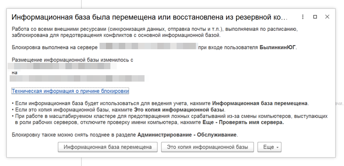Click the first paragraph about external resources
Viewport: 344px width, 166px height.
point(153,32)
